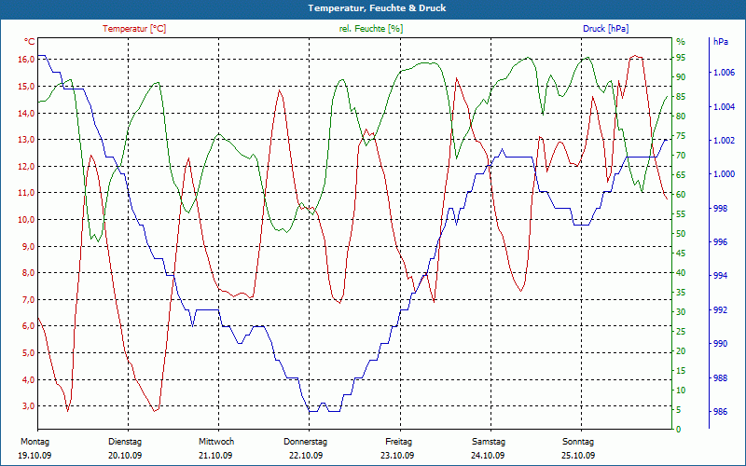746x466 pixels.
Task: Click the date '25.10.09'
Action: coord(578,456)
